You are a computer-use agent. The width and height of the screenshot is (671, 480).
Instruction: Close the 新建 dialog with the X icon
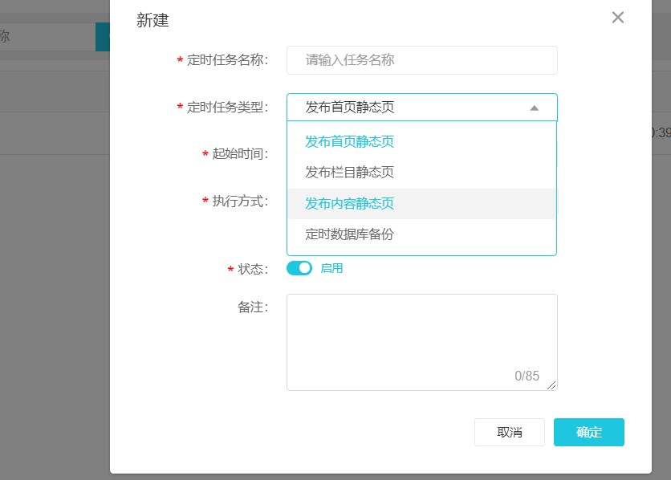click(x=617, y=18)
